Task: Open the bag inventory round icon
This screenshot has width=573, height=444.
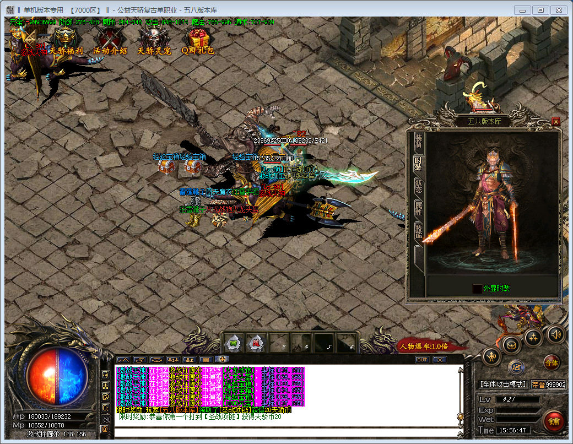Action: pyautogui.click(x=511, y=345)
